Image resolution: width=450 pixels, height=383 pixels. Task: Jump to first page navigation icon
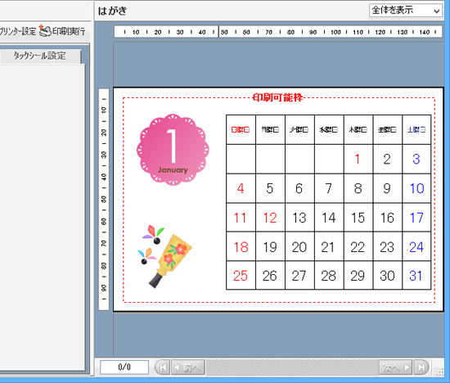(163, 367)
